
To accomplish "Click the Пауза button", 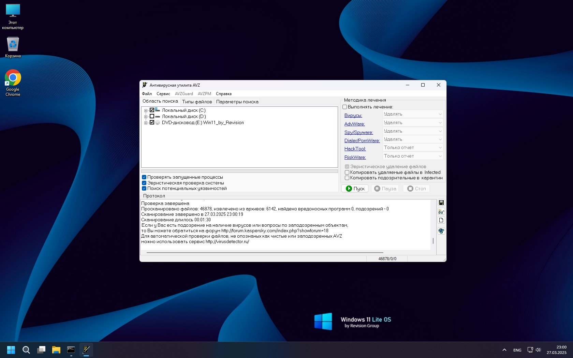I will pyautogui.click(x=385, y=189).
